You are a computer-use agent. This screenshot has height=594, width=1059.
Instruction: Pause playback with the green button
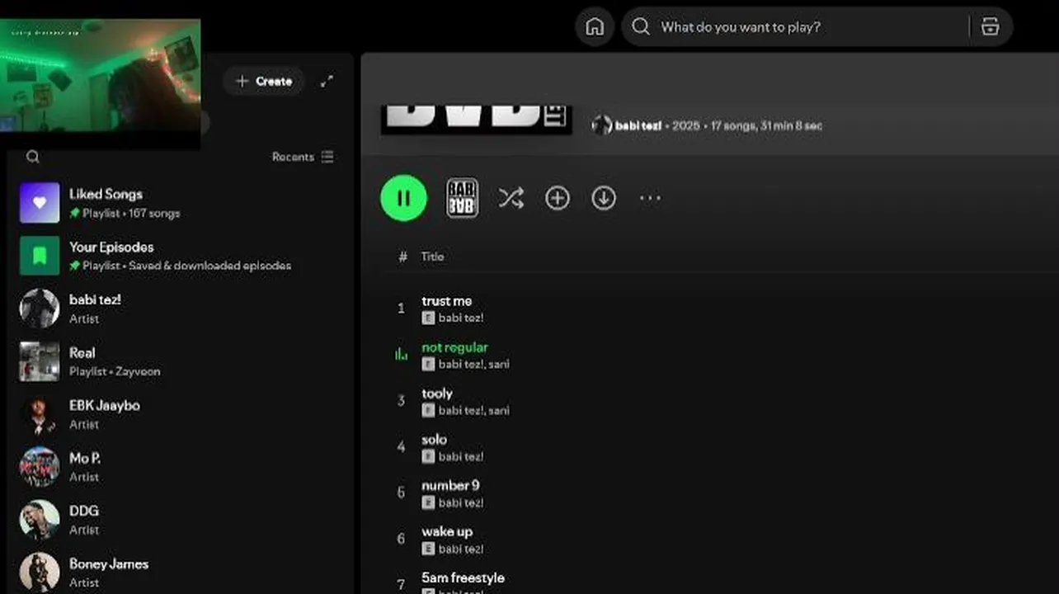pos(403,198)
